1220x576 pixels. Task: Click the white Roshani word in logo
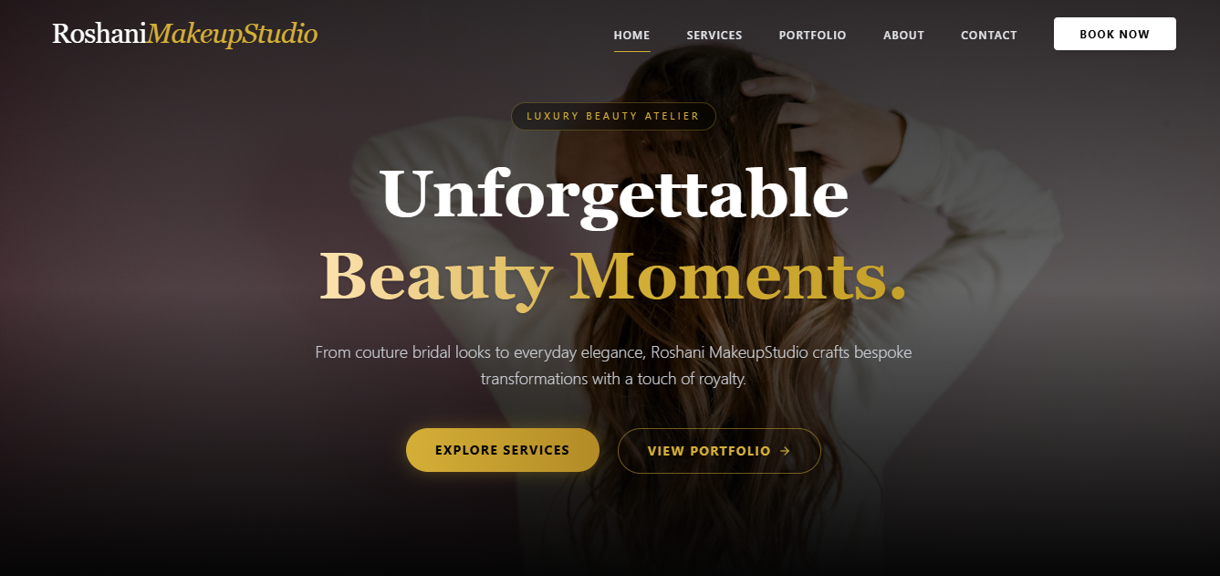click(99, 34)
